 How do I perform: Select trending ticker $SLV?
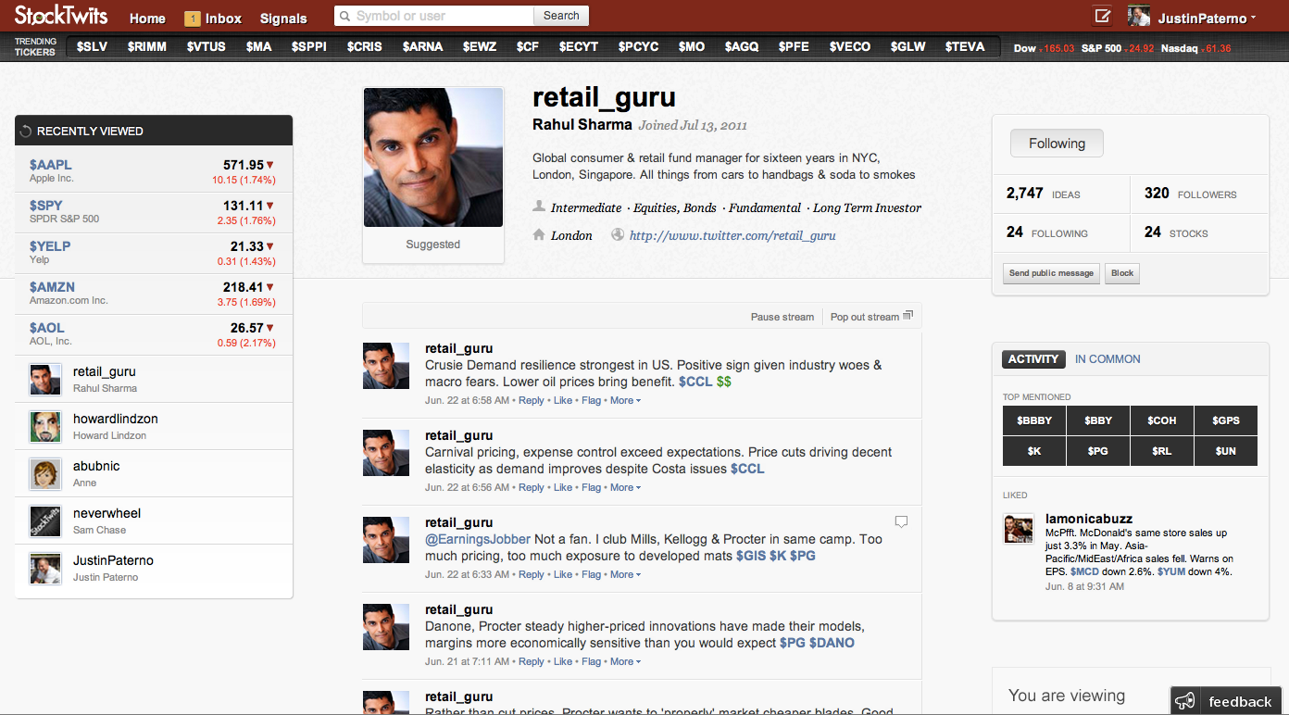coord(92,46)
